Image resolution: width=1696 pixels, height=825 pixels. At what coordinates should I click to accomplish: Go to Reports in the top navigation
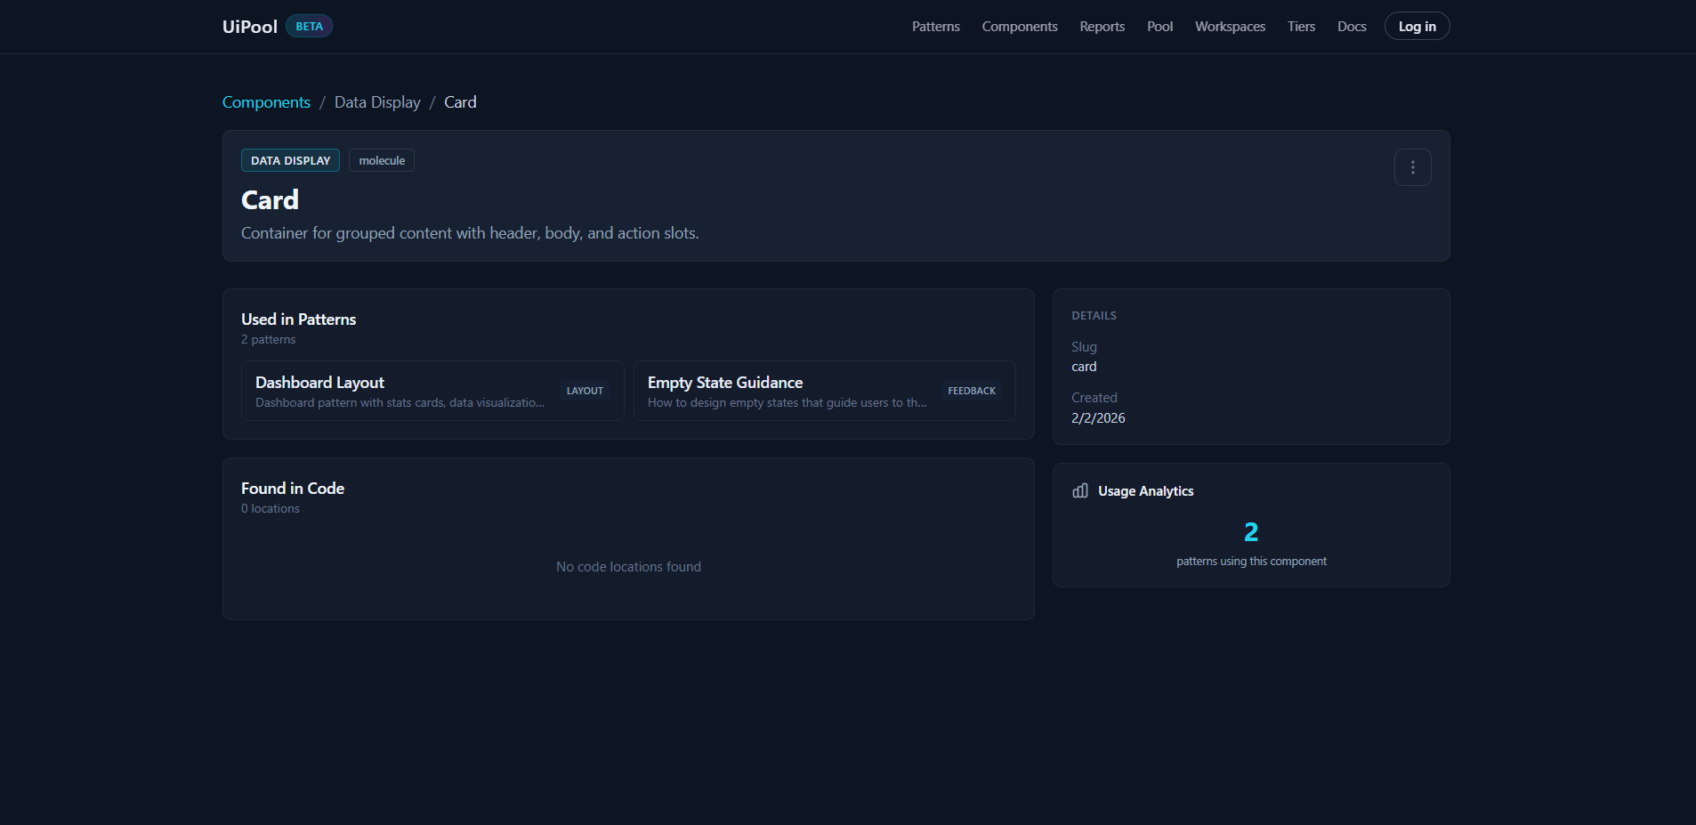1102,27
